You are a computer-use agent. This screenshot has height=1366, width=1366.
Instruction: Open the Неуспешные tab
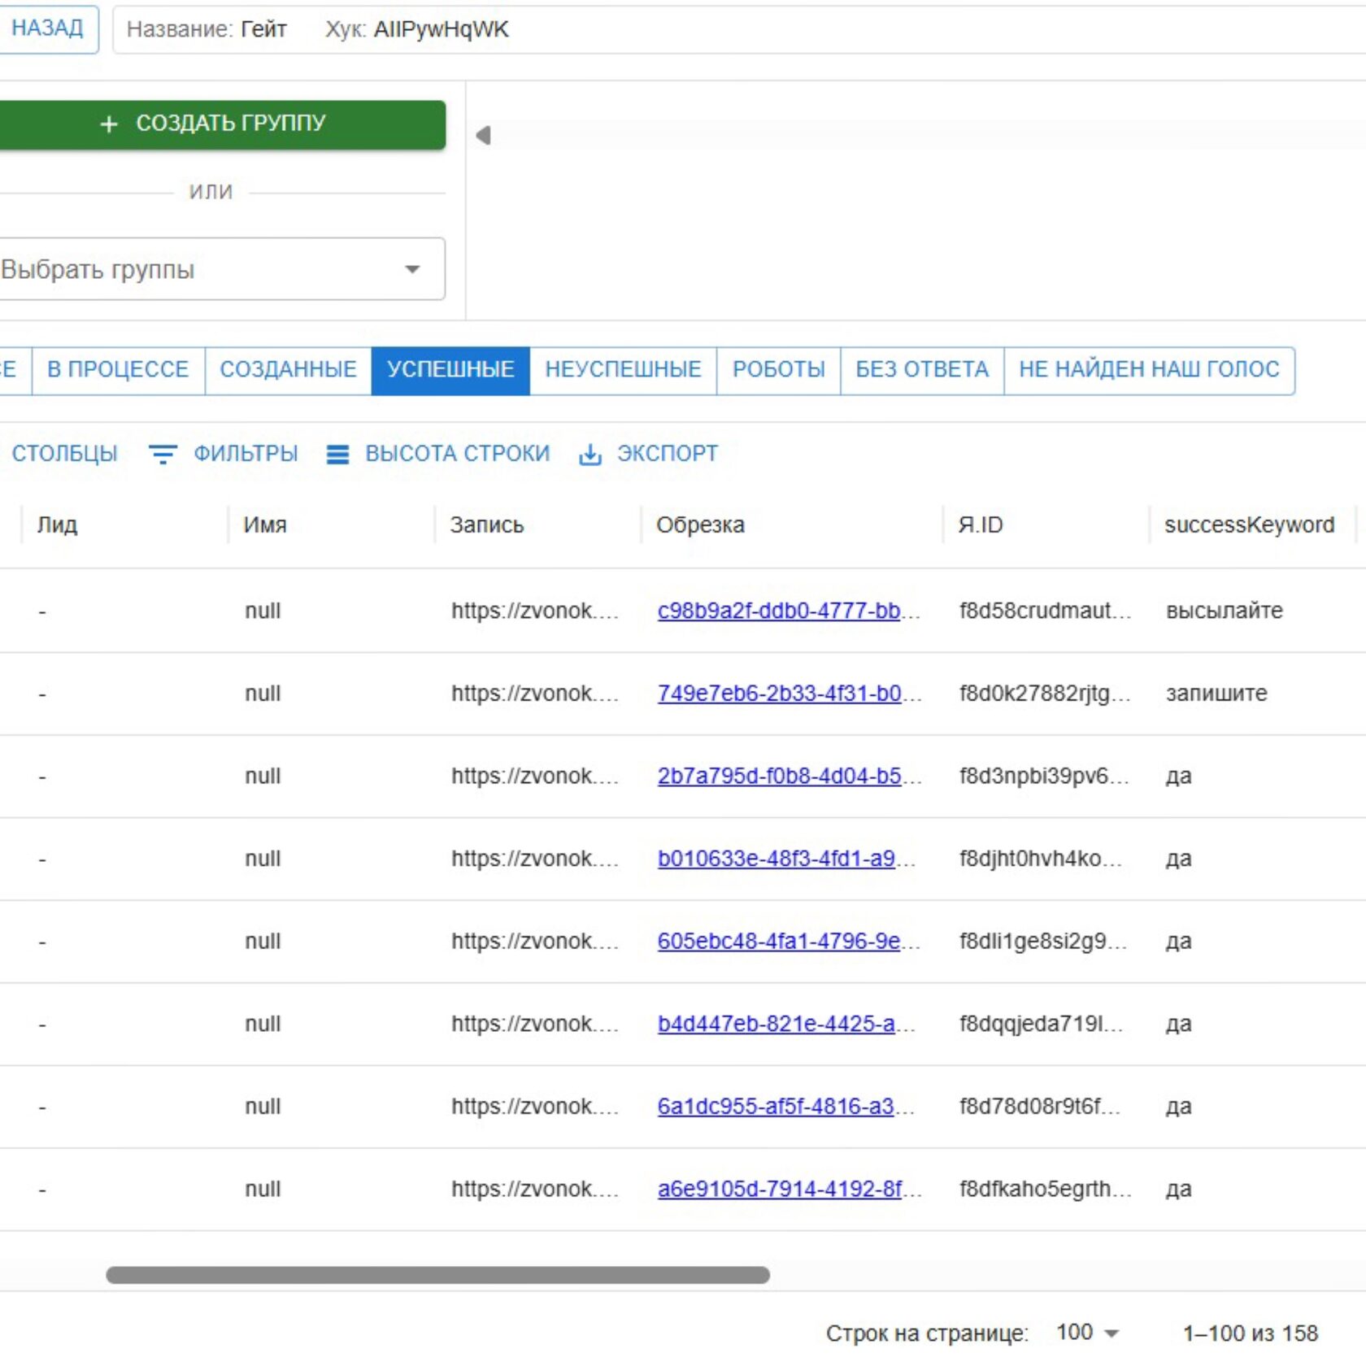tap(623, 370)
